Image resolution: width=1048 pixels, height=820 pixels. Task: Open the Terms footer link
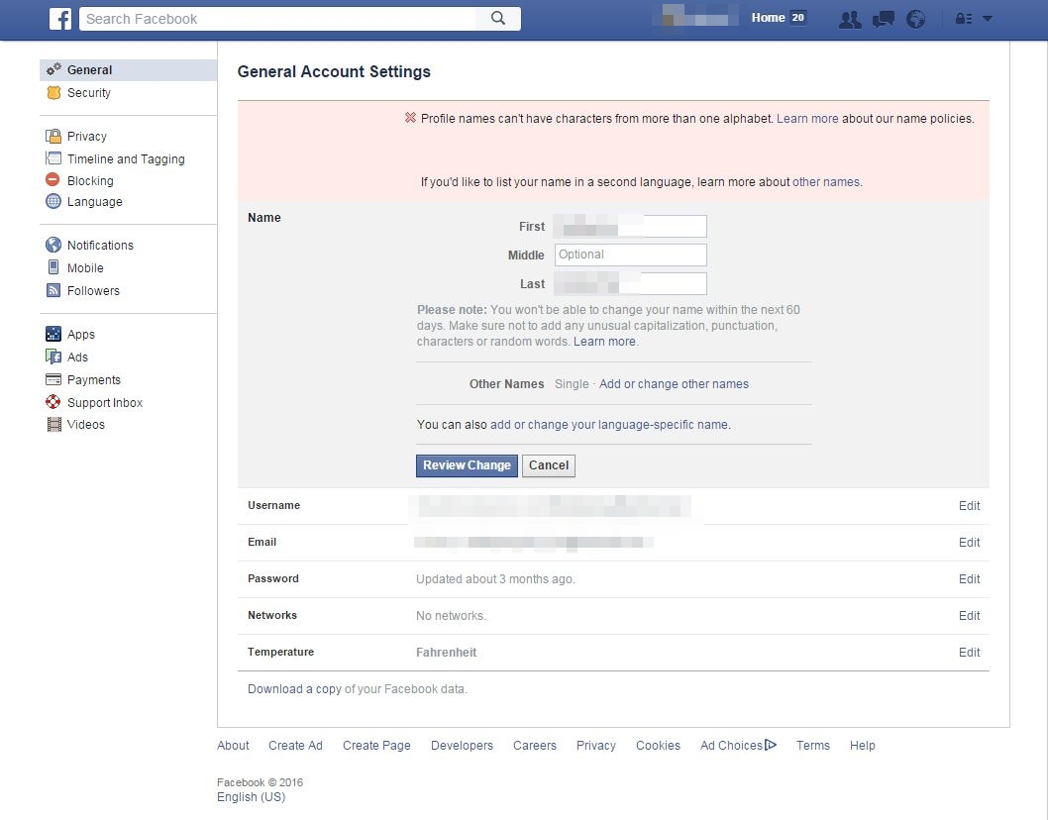(x=812, y=745)
